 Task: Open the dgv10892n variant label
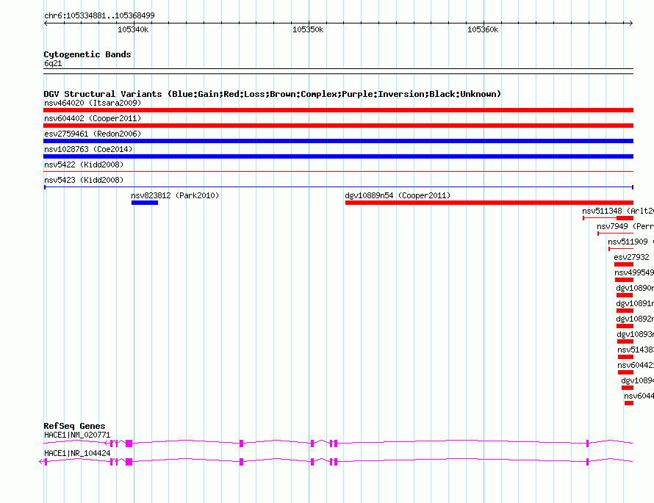tap(635, 319)
